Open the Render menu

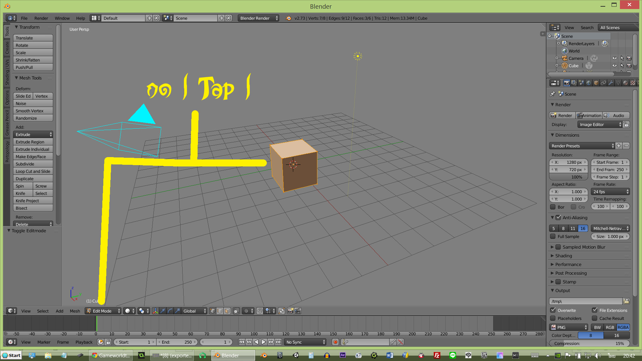click(x=41, y=18)
